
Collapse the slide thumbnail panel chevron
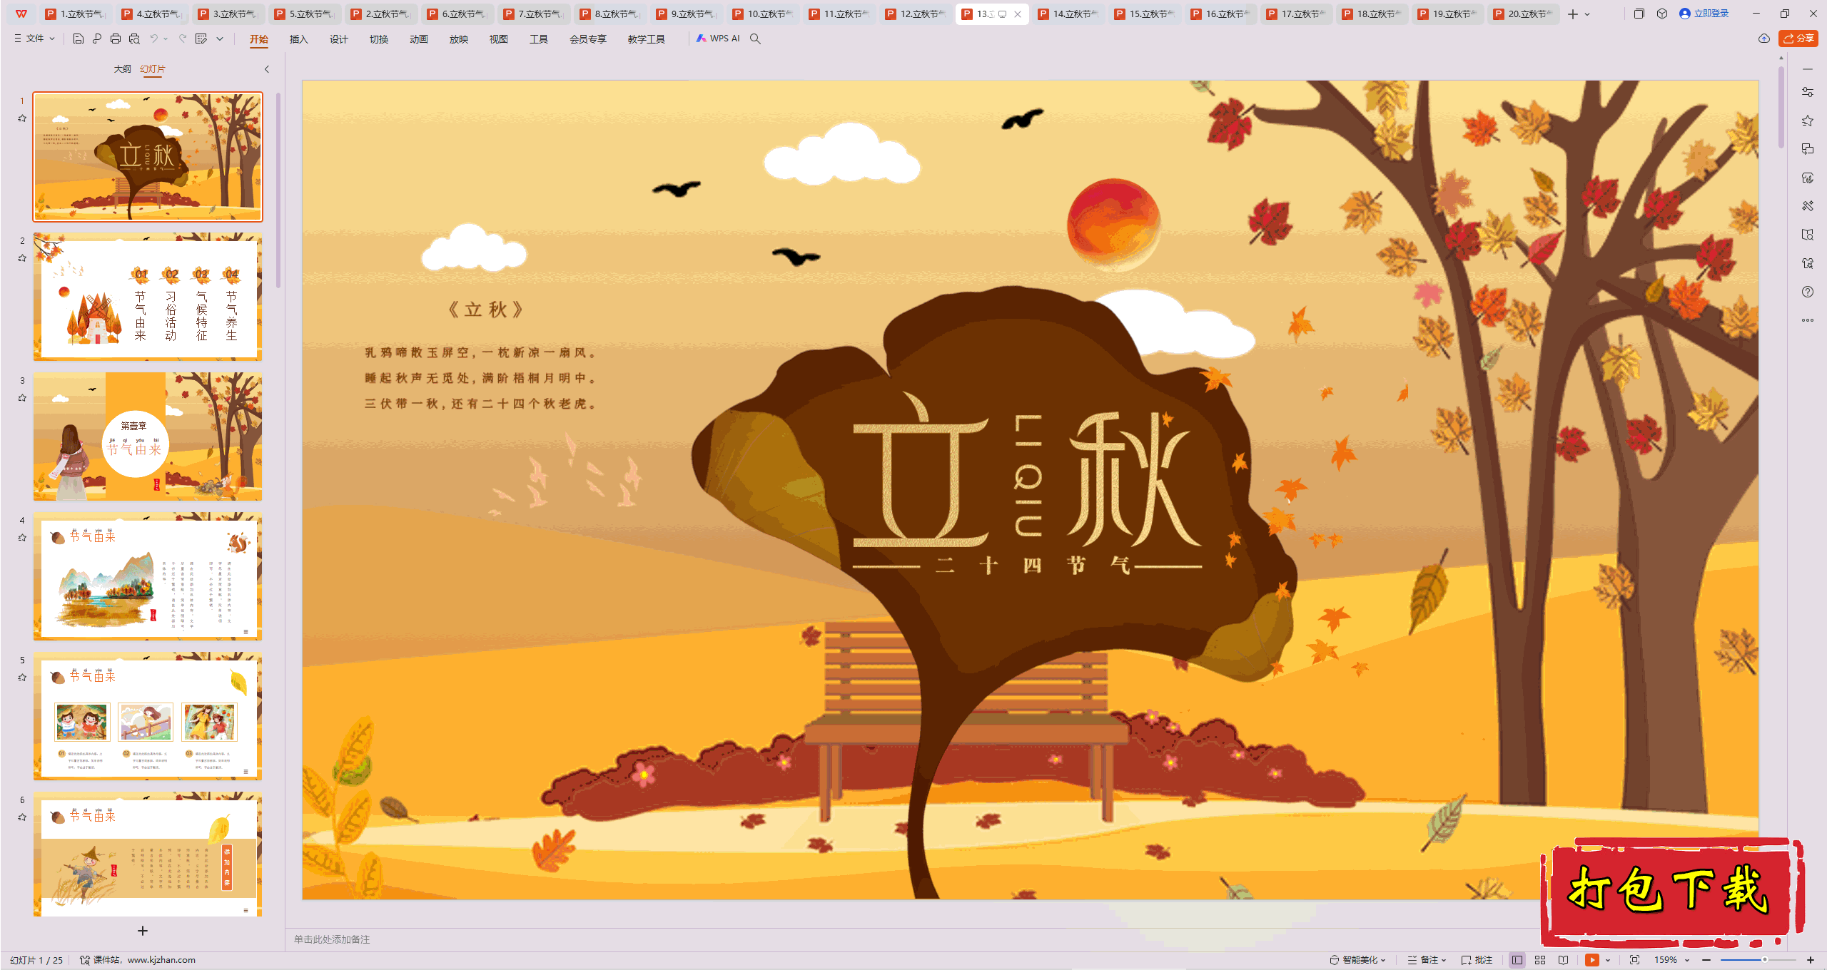tap(267, 69)
